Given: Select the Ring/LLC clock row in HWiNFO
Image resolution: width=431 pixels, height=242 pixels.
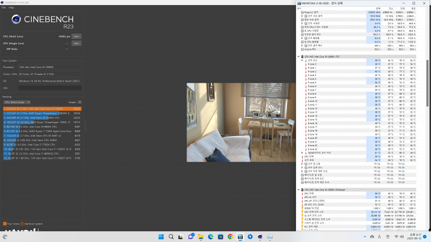Looking at the screenshot, I should (x=357, y=12).
